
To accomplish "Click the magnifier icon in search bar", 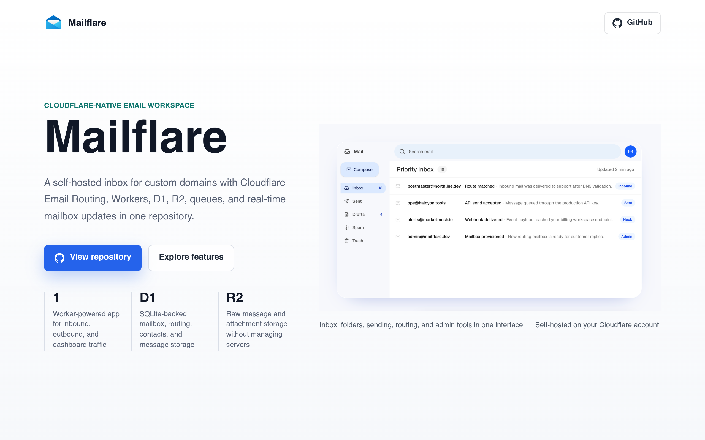I will 402,152.
